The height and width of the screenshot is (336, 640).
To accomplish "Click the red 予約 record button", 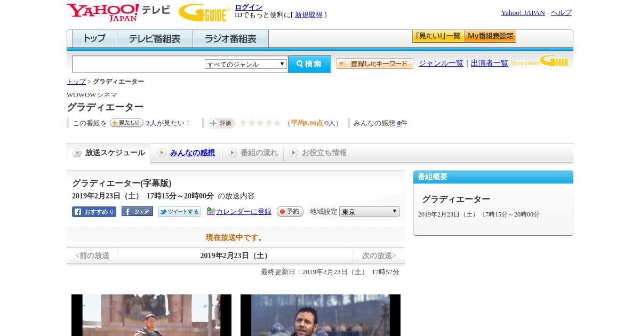I will (290, 212).
